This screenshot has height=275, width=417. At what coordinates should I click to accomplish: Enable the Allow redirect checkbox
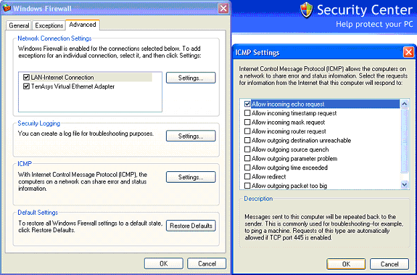tap(248, 177)
